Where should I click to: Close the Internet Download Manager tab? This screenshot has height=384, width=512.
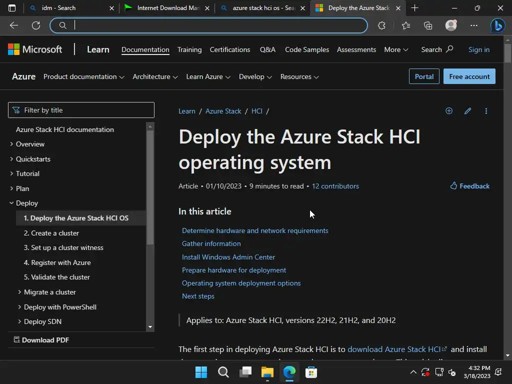click(207, 8)
